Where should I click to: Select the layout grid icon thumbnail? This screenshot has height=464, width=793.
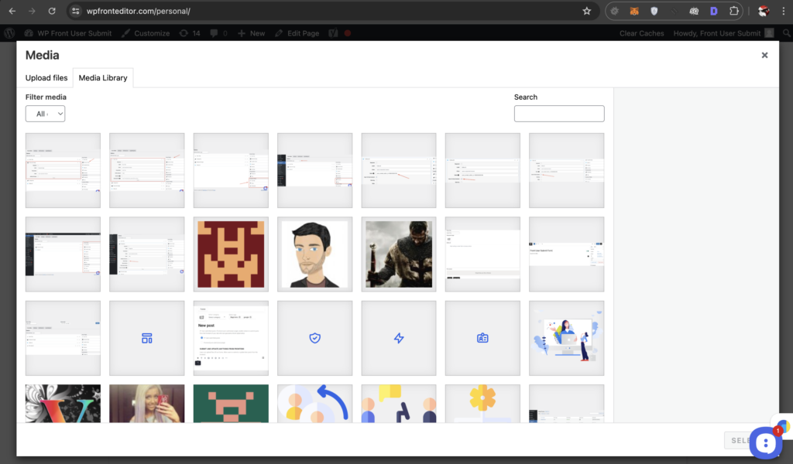click(x=146, y=338)
